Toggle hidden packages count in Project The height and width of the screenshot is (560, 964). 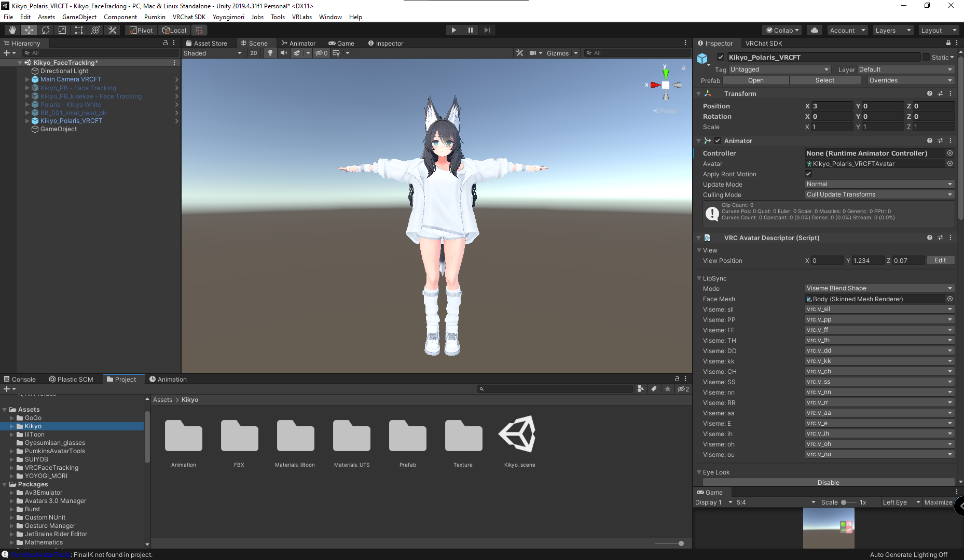pos(683,389)
